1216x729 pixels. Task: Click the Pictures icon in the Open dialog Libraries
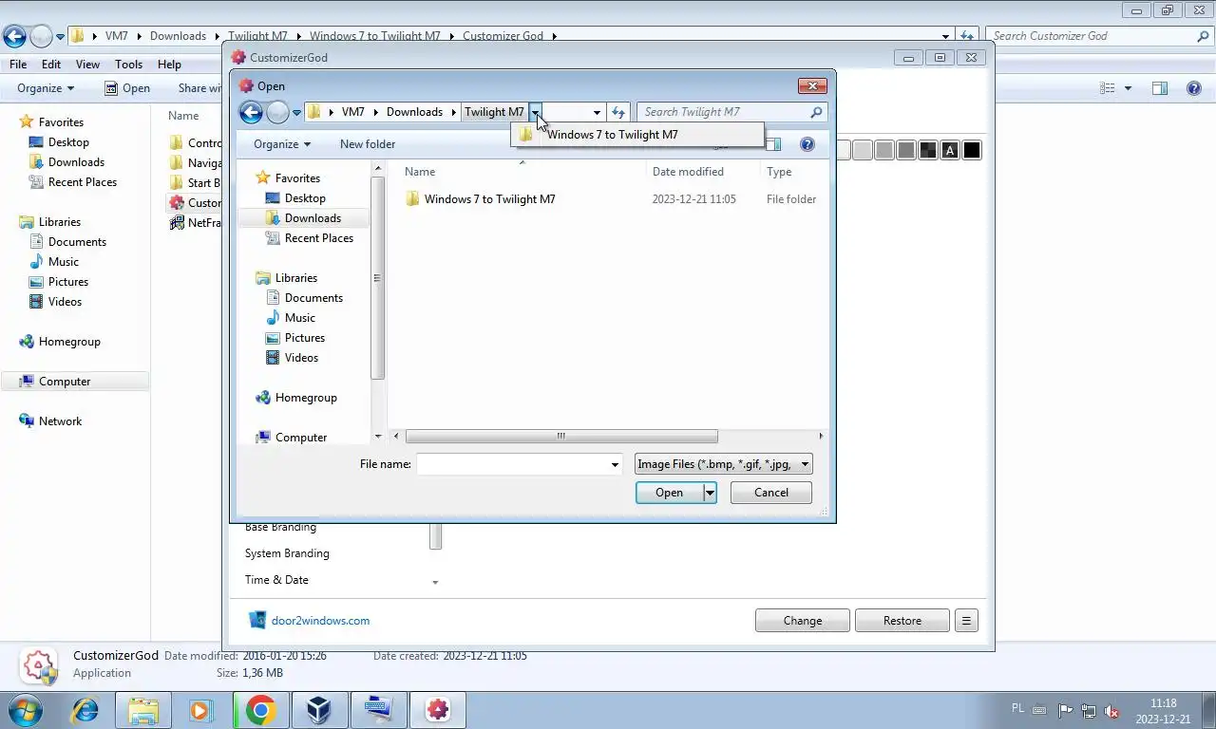point(273,338)
